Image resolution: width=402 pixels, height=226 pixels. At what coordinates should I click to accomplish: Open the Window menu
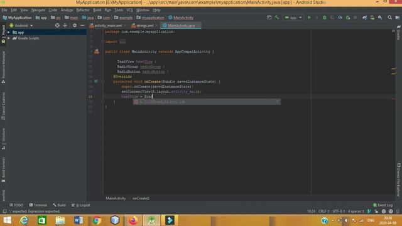[143, 10]
